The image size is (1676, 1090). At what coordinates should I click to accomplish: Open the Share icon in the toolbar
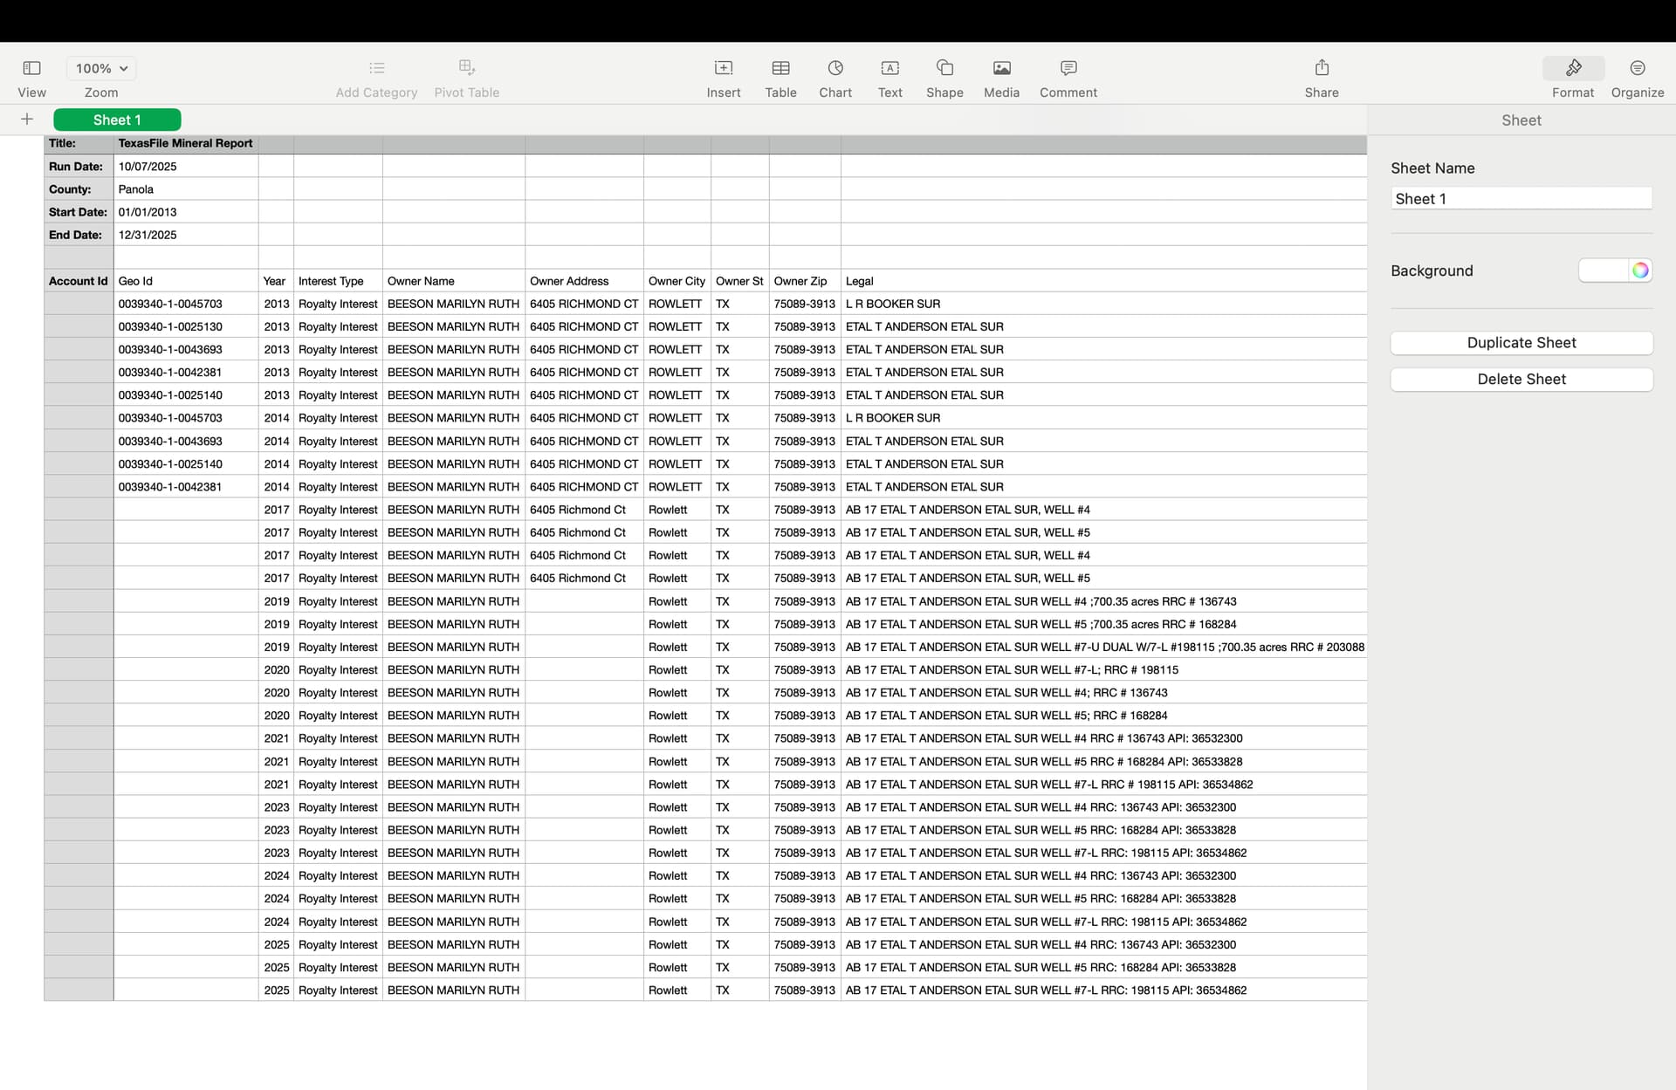pyautogui.click(x=1321, y=68)
